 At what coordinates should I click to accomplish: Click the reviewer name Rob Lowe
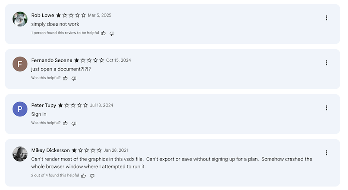[43, 15]
